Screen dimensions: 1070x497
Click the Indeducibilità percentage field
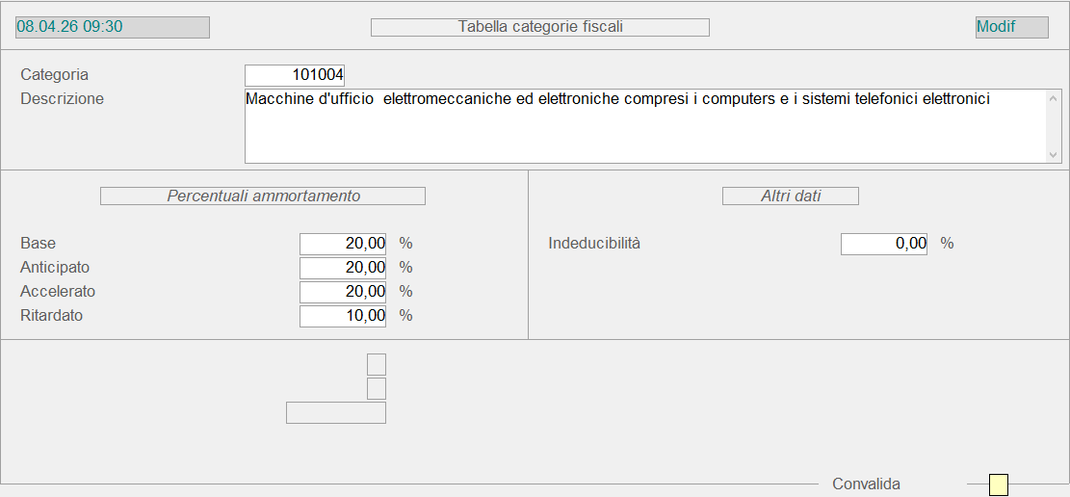coord(884,244)
